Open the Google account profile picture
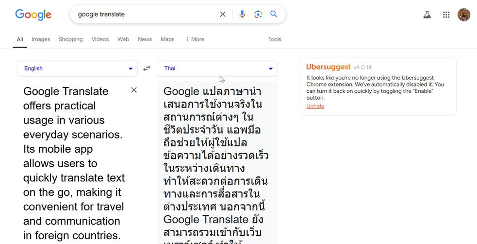Image resolution: width=477 pixels, height=244 pixels. 463,15
